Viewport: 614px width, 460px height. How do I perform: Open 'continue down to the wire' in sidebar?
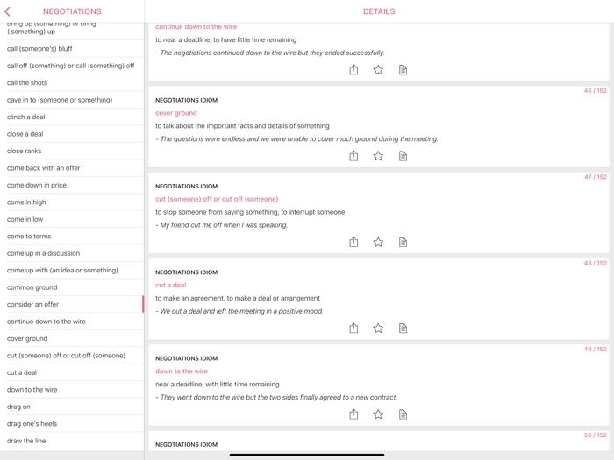click(72, 322)
